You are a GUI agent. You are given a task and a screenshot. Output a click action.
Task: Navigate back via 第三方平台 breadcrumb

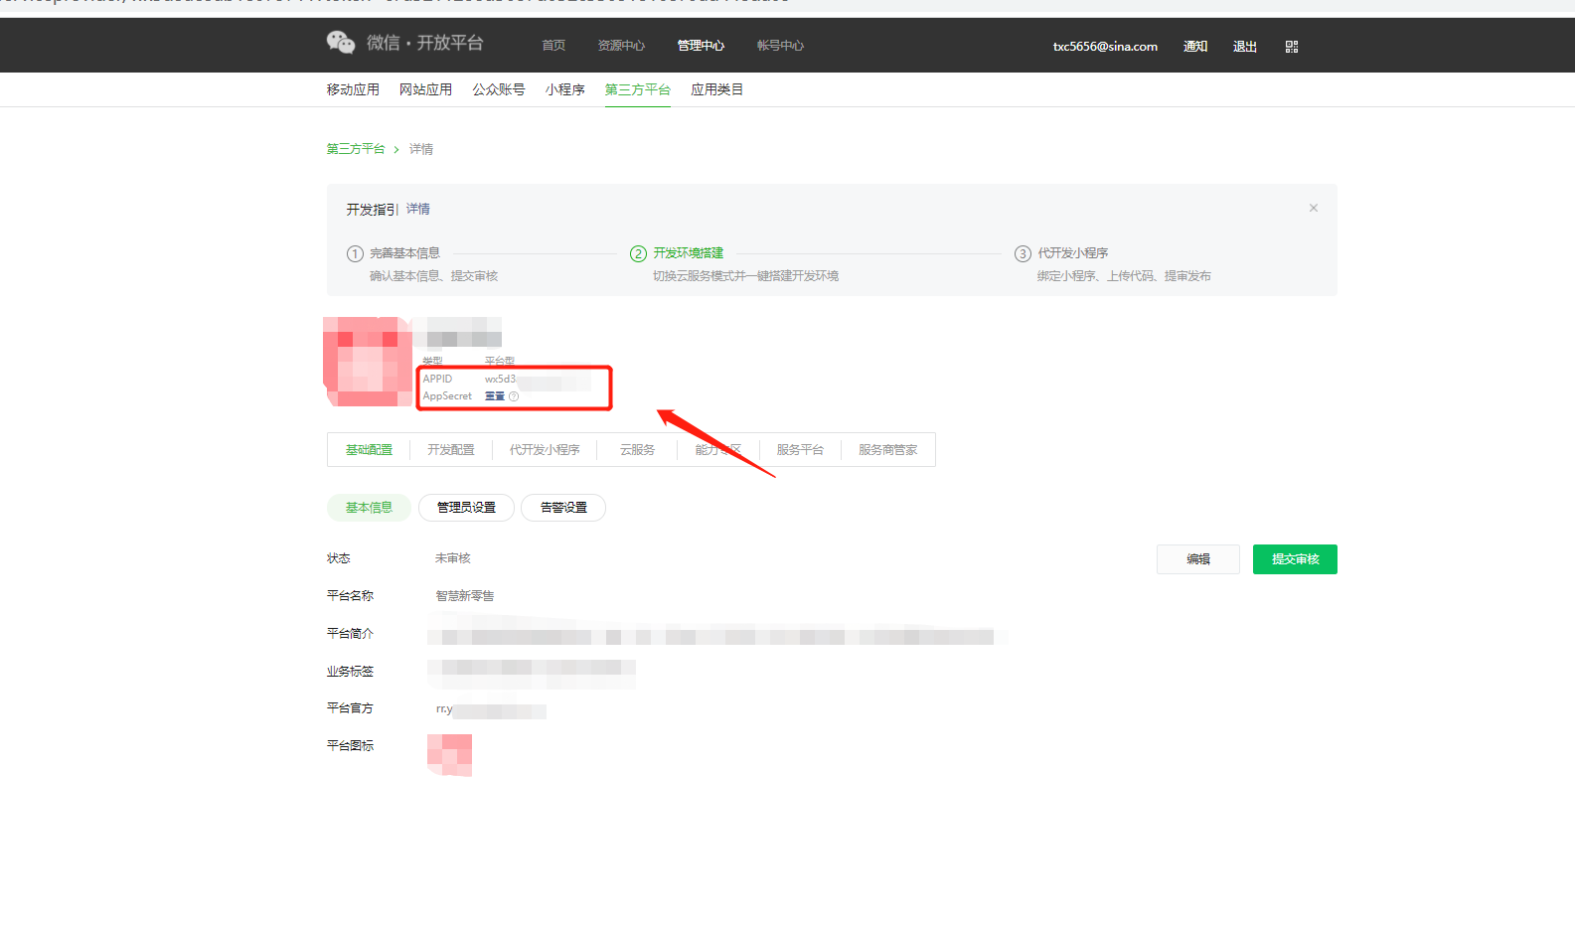point(356,149)
